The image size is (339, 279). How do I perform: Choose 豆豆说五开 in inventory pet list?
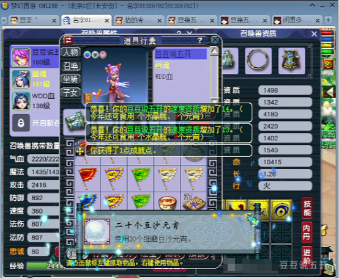pos(181,54)
